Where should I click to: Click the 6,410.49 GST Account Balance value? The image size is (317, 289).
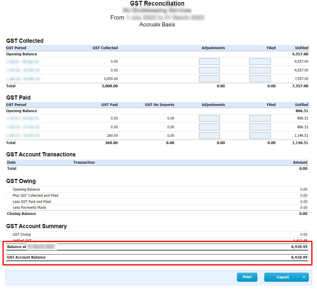pos(299,257)
